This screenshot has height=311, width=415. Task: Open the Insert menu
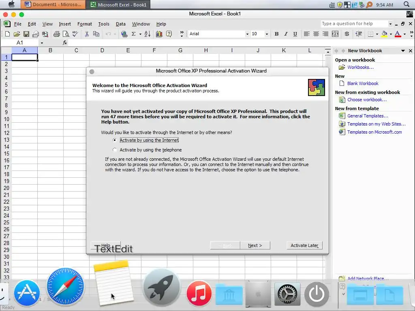coord(65,24)
